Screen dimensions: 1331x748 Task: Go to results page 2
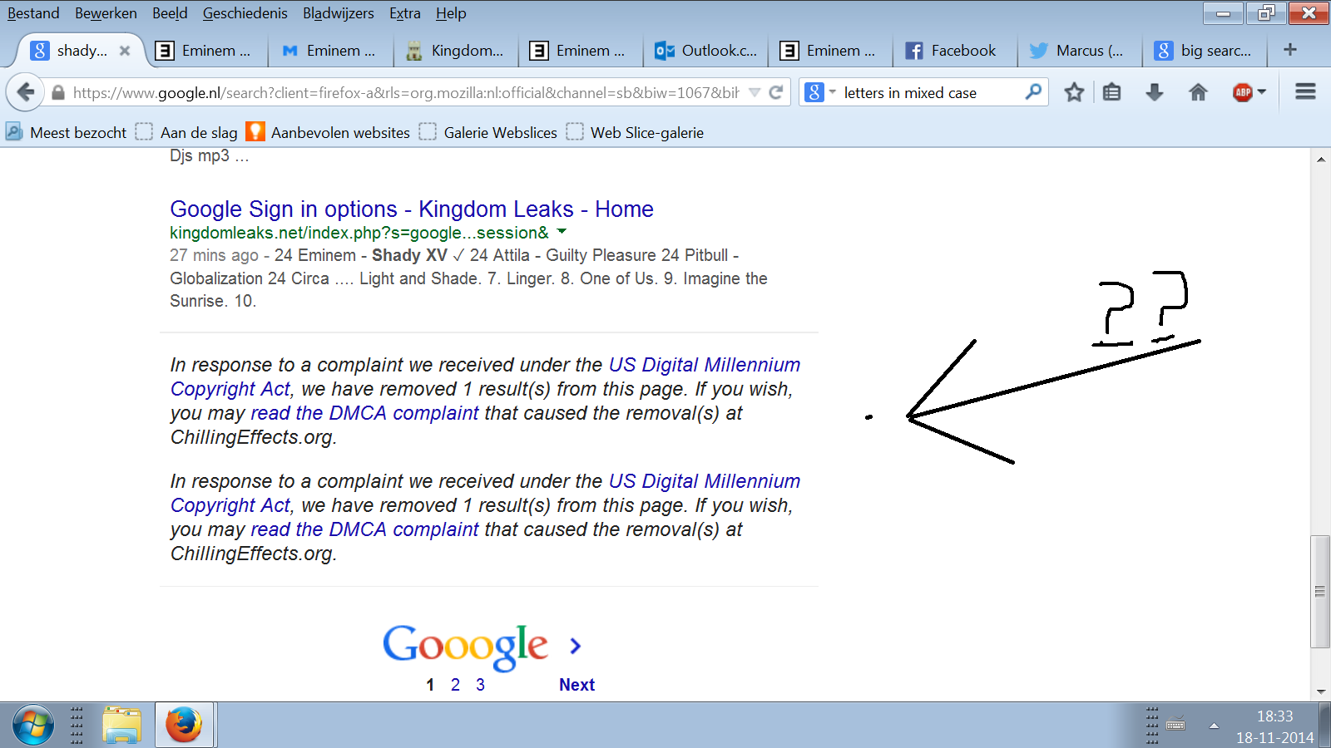tap(455, 685)
